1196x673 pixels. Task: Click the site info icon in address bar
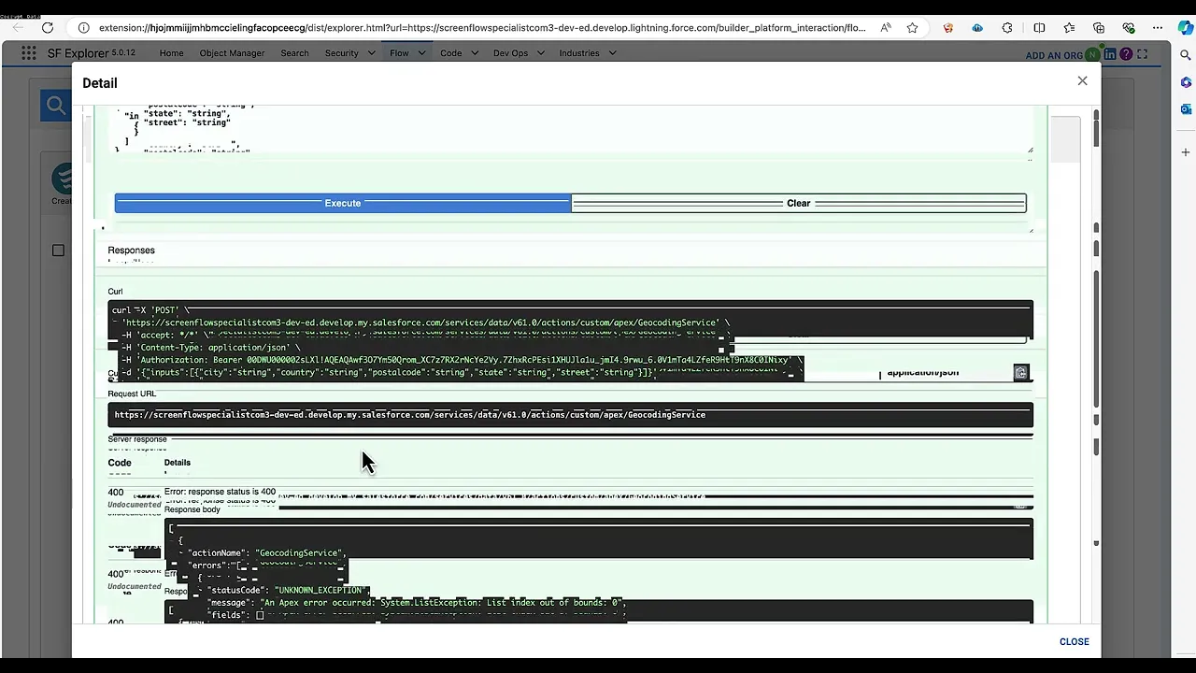pyautogui.click(x=83, y=28)
